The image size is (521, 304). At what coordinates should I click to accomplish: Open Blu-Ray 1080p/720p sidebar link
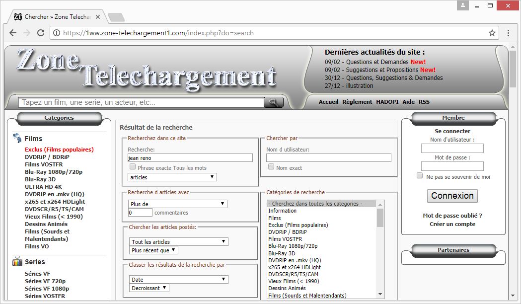[x=54, y=172]
